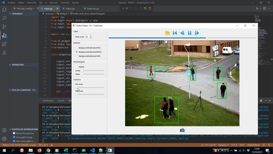The width and height of the screenshot is (273, 154).
Task: Show SALIDA panel tab
Action: pos(61,101)
